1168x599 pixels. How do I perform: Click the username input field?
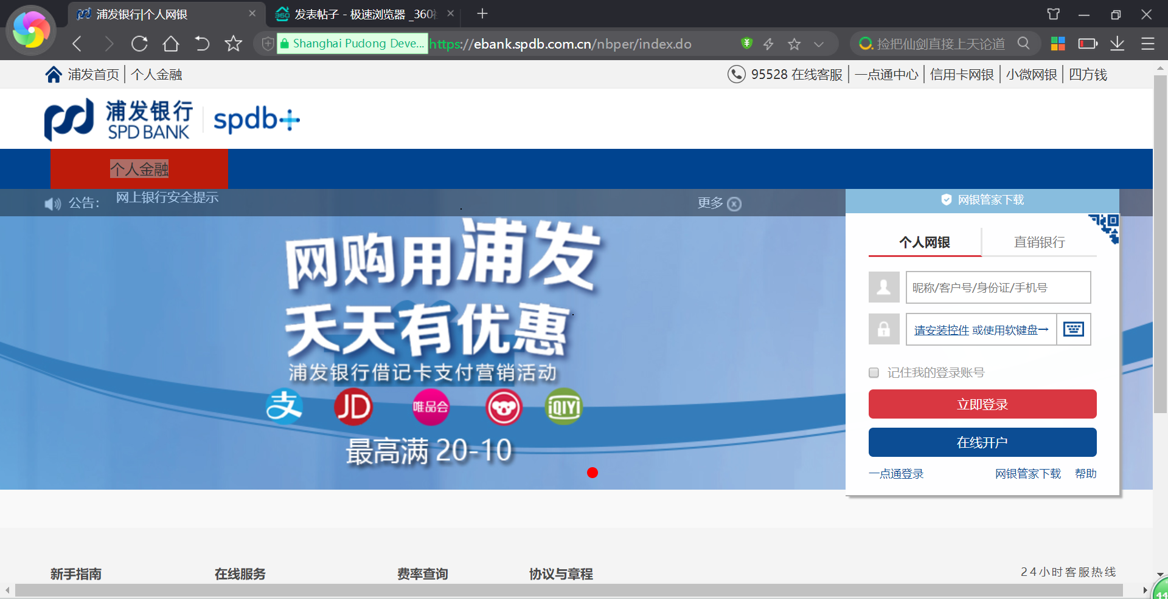(998, 287)
